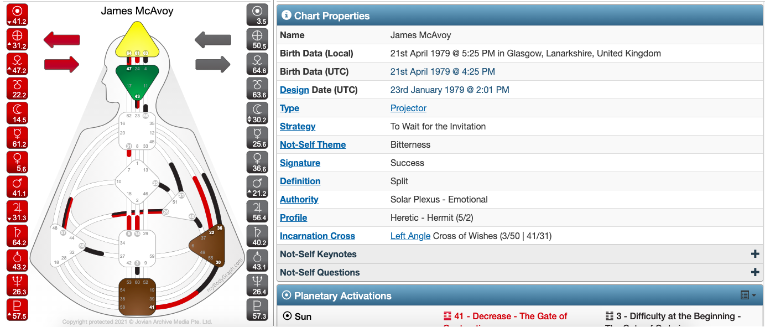
Task: Click the gray Earth 50.5 design tile
Action: 257,39
